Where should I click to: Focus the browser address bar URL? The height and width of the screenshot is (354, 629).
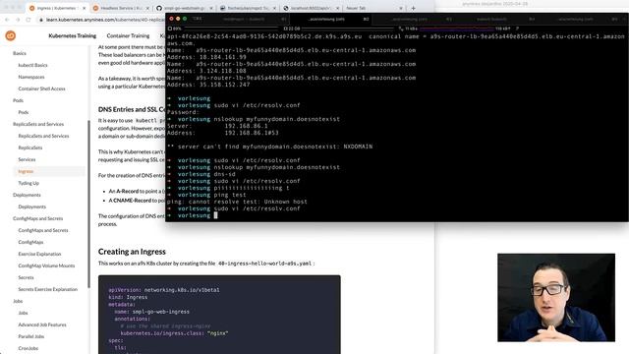pyautogui.click(x=105, y=20)
